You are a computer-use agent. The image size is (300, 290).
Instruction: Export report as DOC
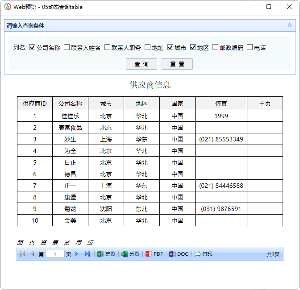point(179,254)
